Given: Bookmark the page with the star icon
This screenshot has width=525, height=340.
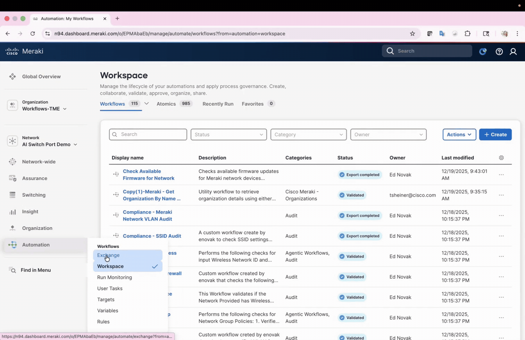Looking at the screenshot, I should tap(412, 34).
